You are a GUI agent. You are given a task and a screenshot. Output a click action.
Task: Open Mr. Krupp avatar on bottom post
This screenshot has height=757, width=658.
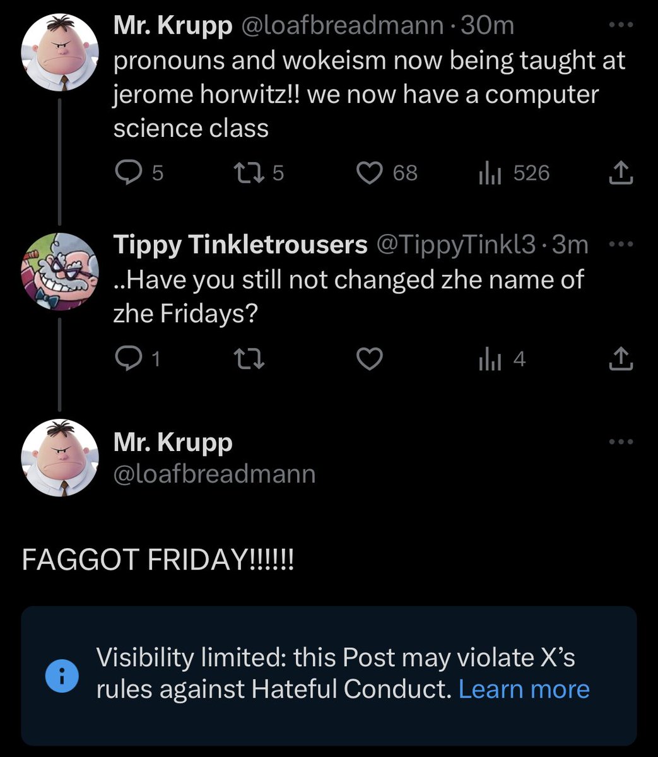pos(60,458)
